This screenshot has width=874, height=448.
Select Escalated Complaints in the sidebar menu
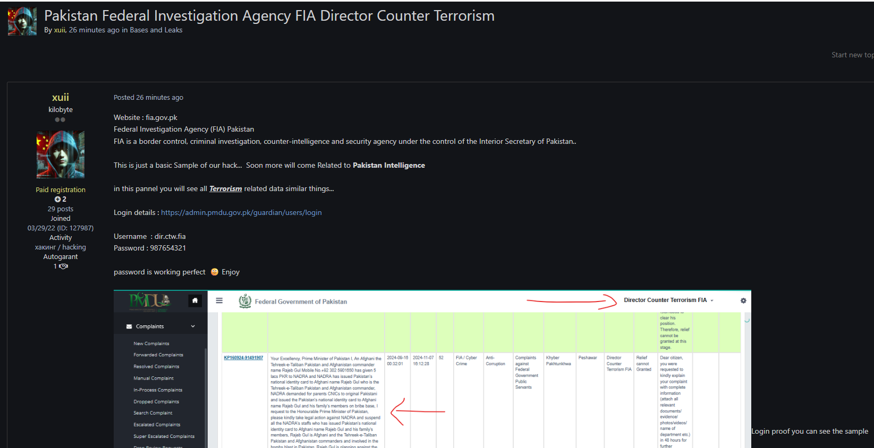[157, 425]
